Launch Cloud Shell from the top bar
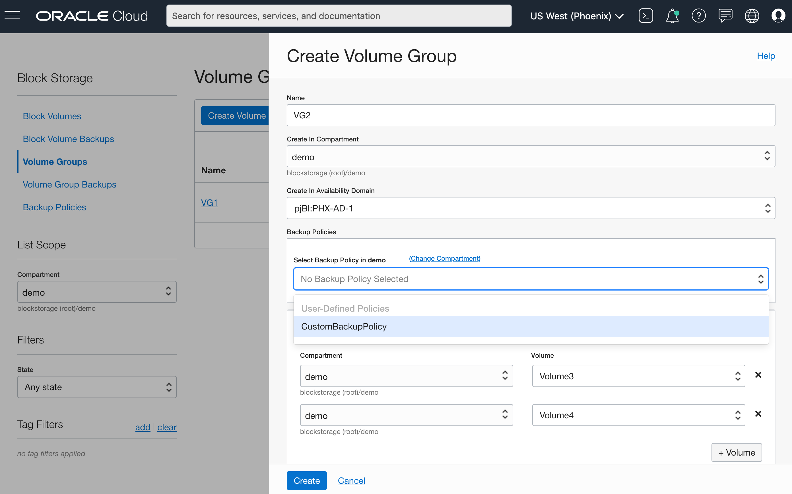 (646, 15)
